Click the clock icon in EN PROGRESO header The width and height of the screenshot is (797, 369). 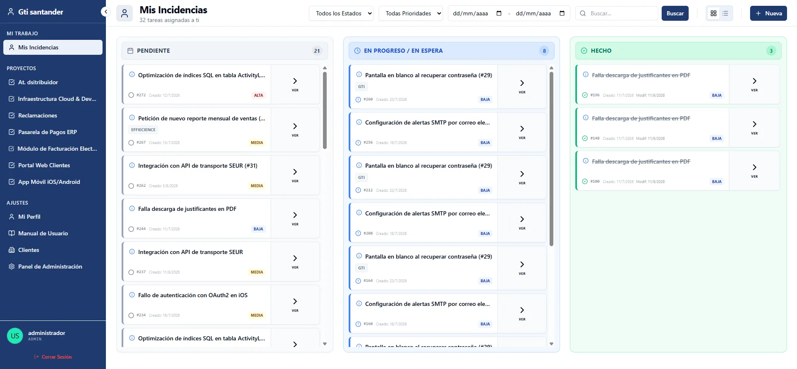(357, 51)
